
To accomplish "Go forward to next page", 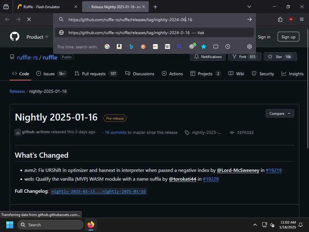I will pyautogui.click(x=18, y=19).
